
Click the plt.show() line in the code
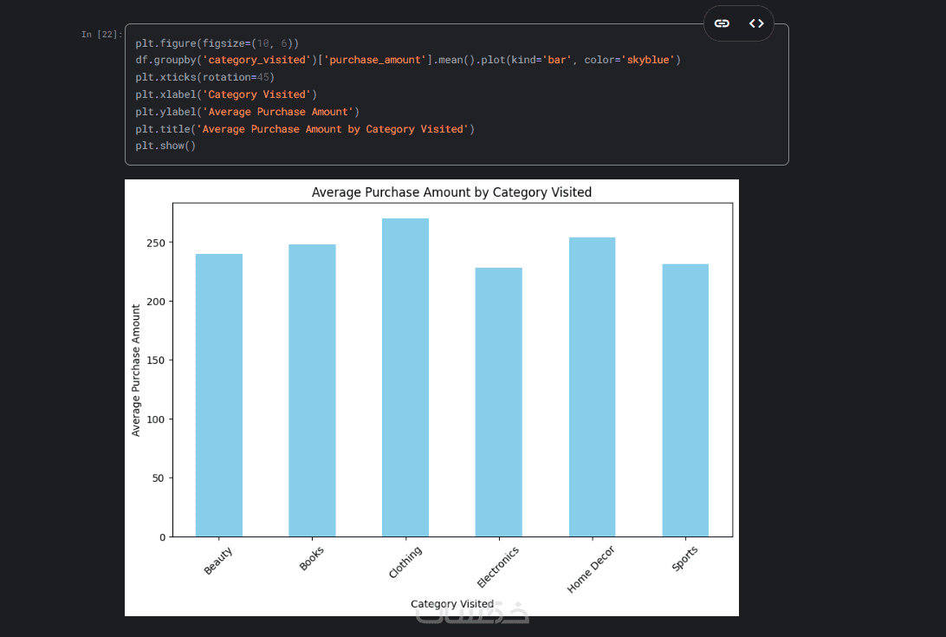pos(165,146)
